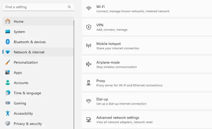Click the Airplane mode plane icon
The image size is (212, 129).
pos(89,64)
